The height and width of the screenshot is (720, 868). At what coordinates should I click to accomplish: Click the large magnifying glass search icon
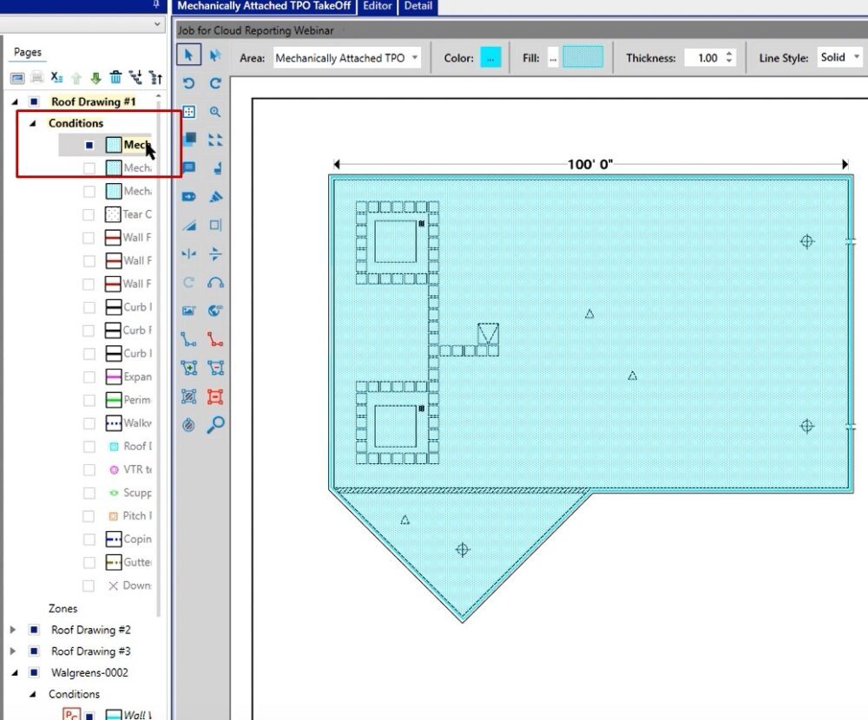[215, 424]
